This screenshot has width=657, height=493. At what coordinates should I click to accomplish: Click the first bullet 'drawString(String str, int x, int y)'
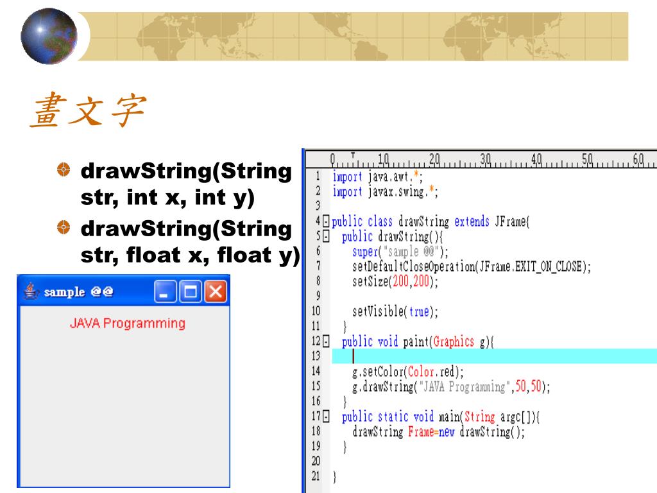click(186, 184)
